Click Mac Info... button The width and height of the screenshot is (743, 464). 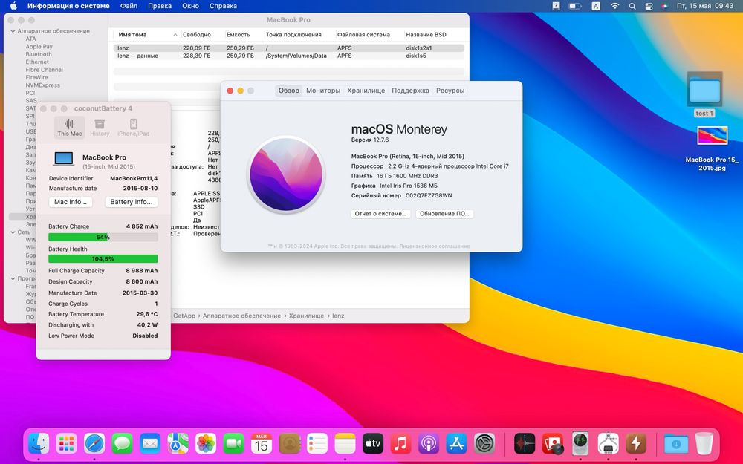tap(71, 202)
